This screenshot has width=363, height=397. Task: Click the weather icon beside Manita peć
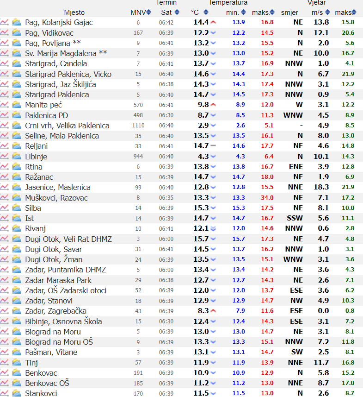17,105
